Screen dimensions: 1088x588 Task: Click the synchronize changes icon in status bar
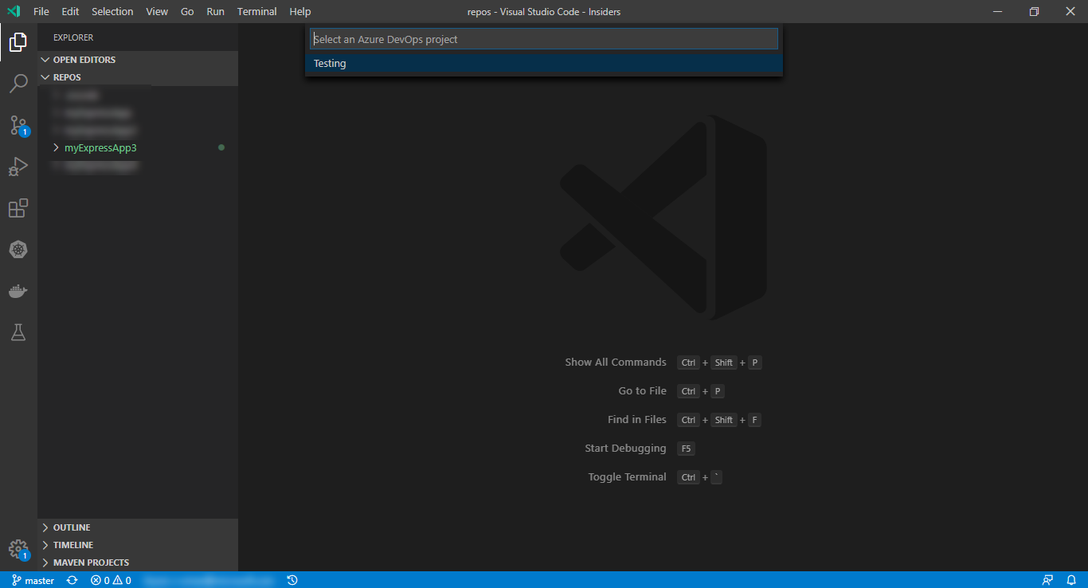[72, 580]
